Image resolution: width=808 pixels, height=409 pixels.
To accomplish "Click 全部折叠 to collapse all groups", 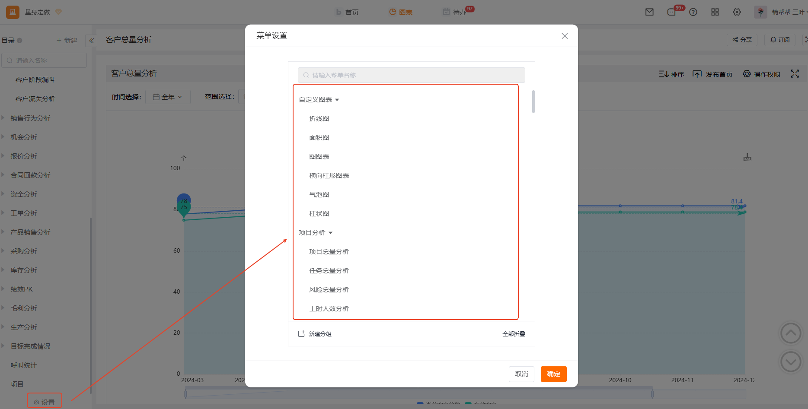I will point(514,334).
